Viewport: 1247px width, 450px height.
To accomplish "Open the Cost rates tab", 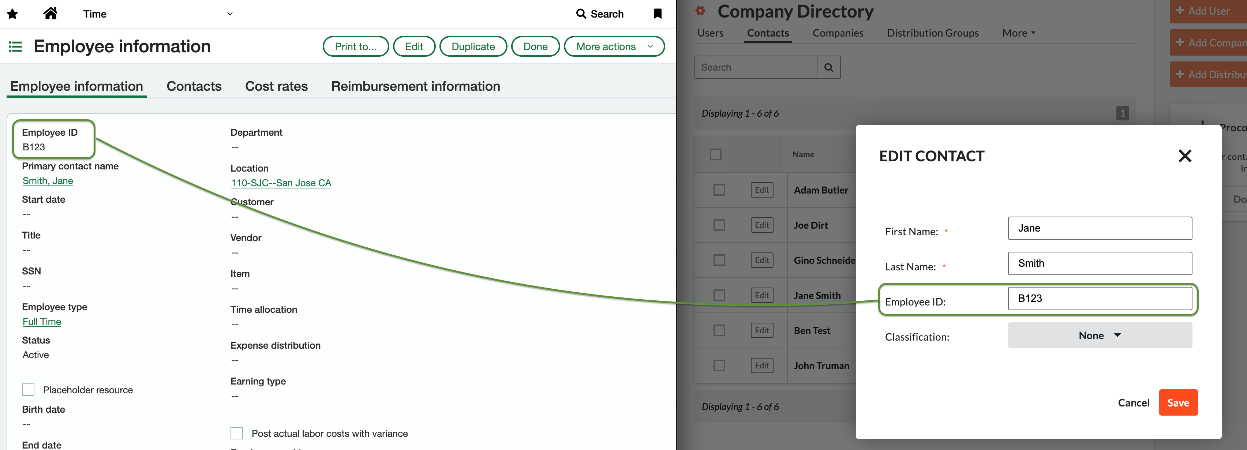I will (x=276, y=86).
